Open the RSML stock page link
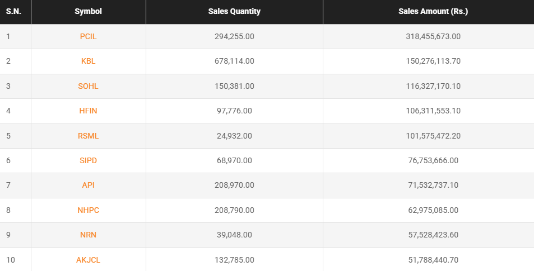The width and height of the screenshot is (534, 271). pyautogui.click(x=88, y=136)
